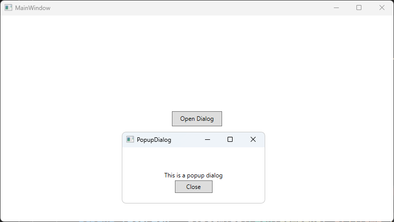Click the PopupDialog window app icon
Screen dimensions: 394x222
(x=130, y=139)
